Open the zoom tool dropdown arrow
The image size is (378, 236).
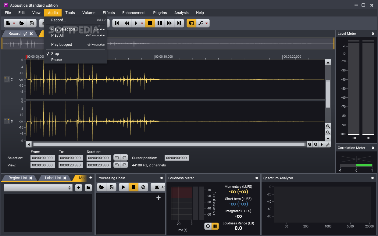[x=207, y=23]
